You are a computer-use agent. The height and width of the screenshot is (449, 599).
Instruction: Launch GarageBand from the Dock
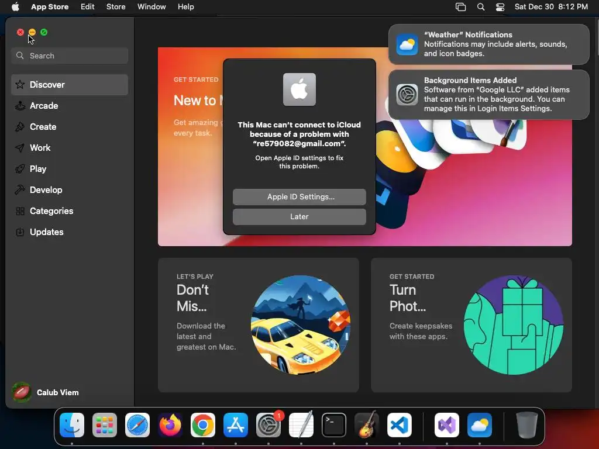pyautogui.click(x=367, y=425)
